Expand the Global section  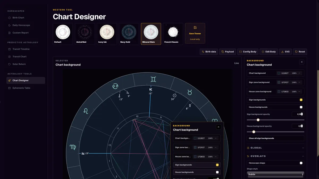pos(275,148)
